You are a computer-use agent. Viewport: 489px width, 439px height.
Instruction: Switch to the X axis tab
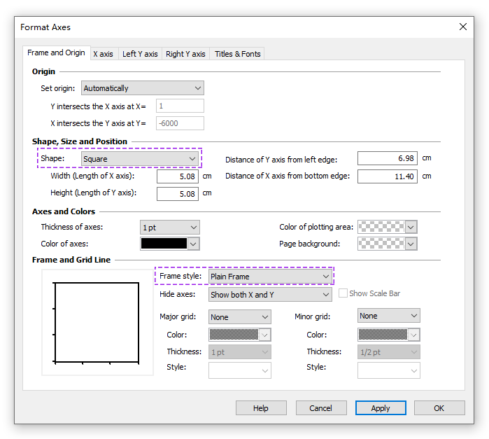coord(104,54)
